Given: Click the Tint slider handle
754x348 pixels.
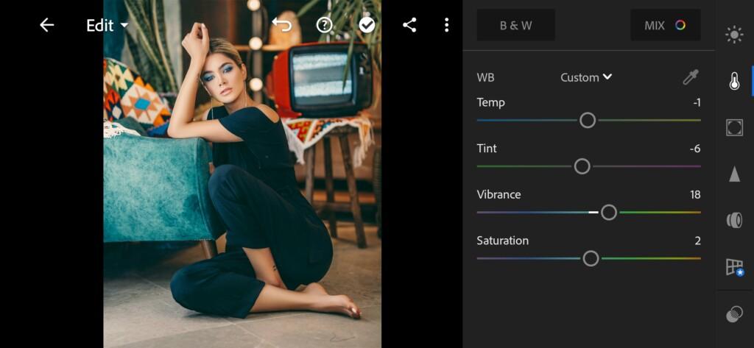Looking at the screenshot, I should [x=582, y=166].
